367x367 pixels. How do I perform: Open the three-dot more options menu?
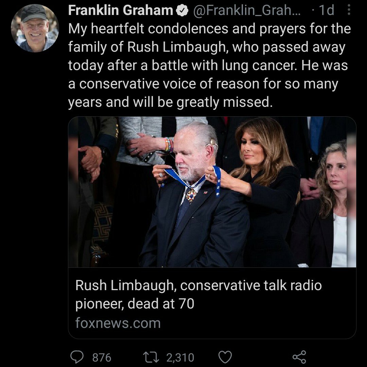tap(348, 11)
